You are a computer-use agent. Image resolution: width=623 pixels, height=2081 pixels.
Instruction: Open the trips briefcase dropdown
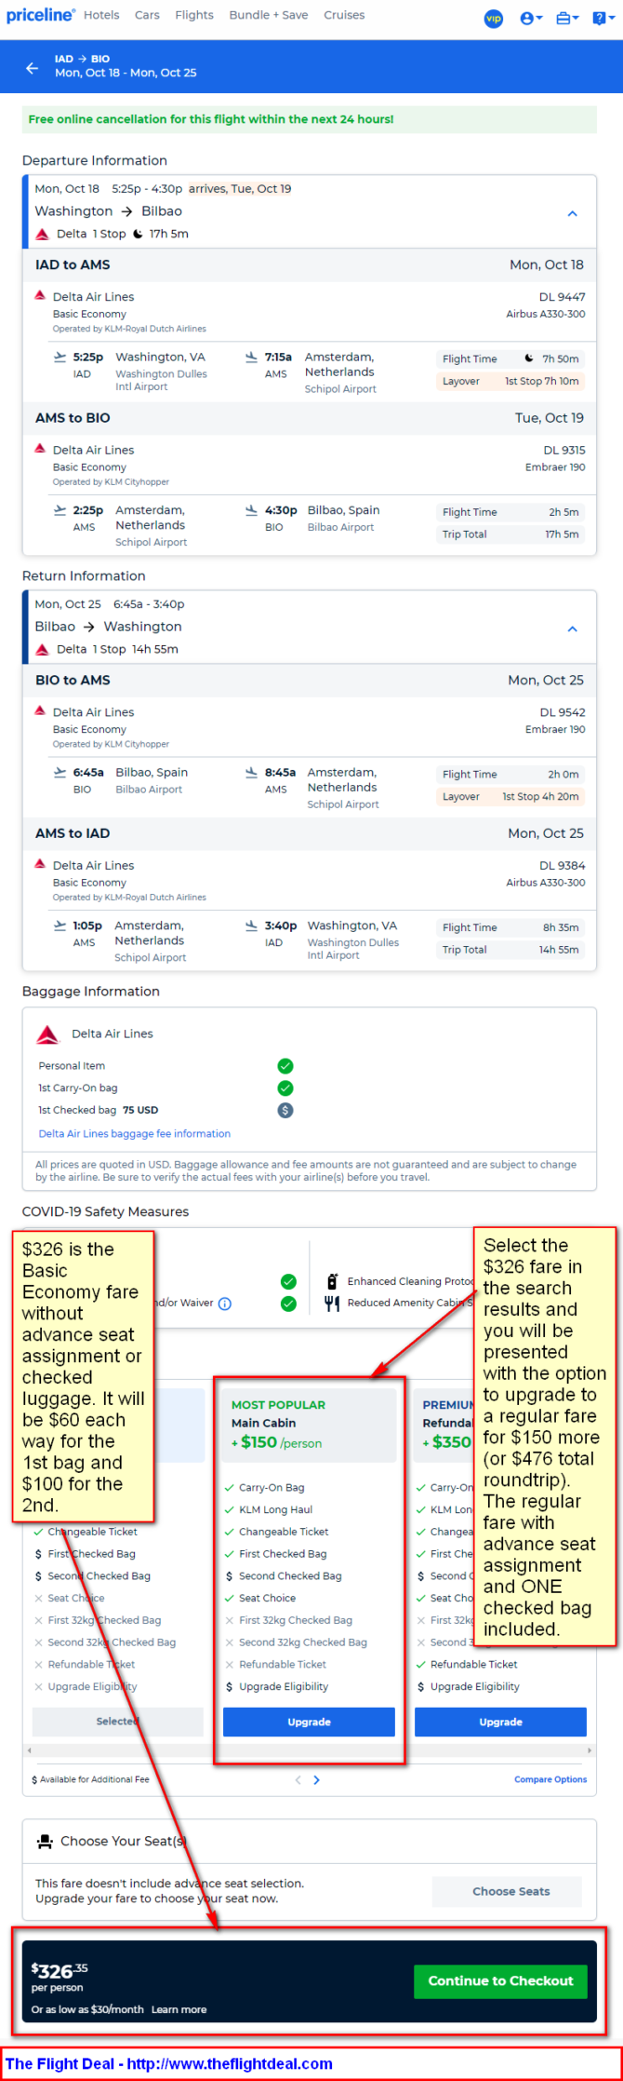click(566, 18)
